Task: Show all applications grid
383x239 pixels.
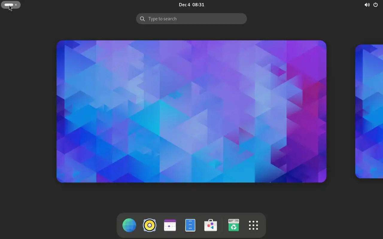Action: (253, 225)
